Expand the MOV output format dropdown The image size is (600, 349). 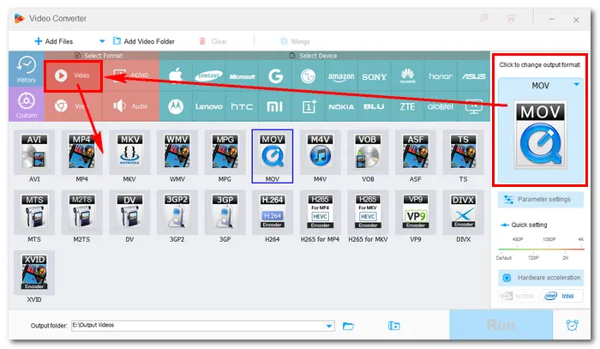coord(576,85)
